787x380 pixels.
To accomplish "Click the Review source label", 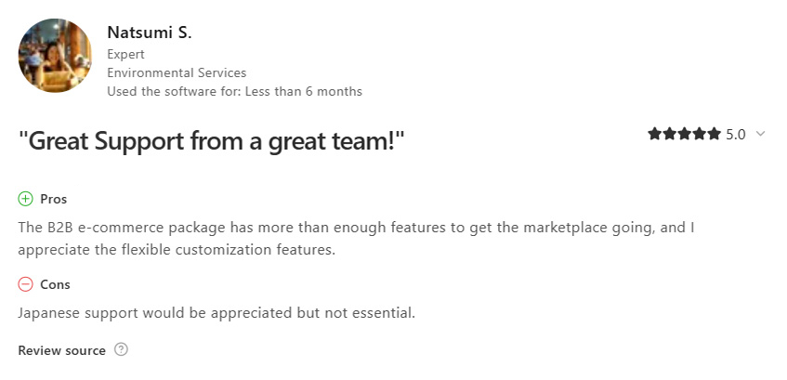I will [x=61, y=350].
